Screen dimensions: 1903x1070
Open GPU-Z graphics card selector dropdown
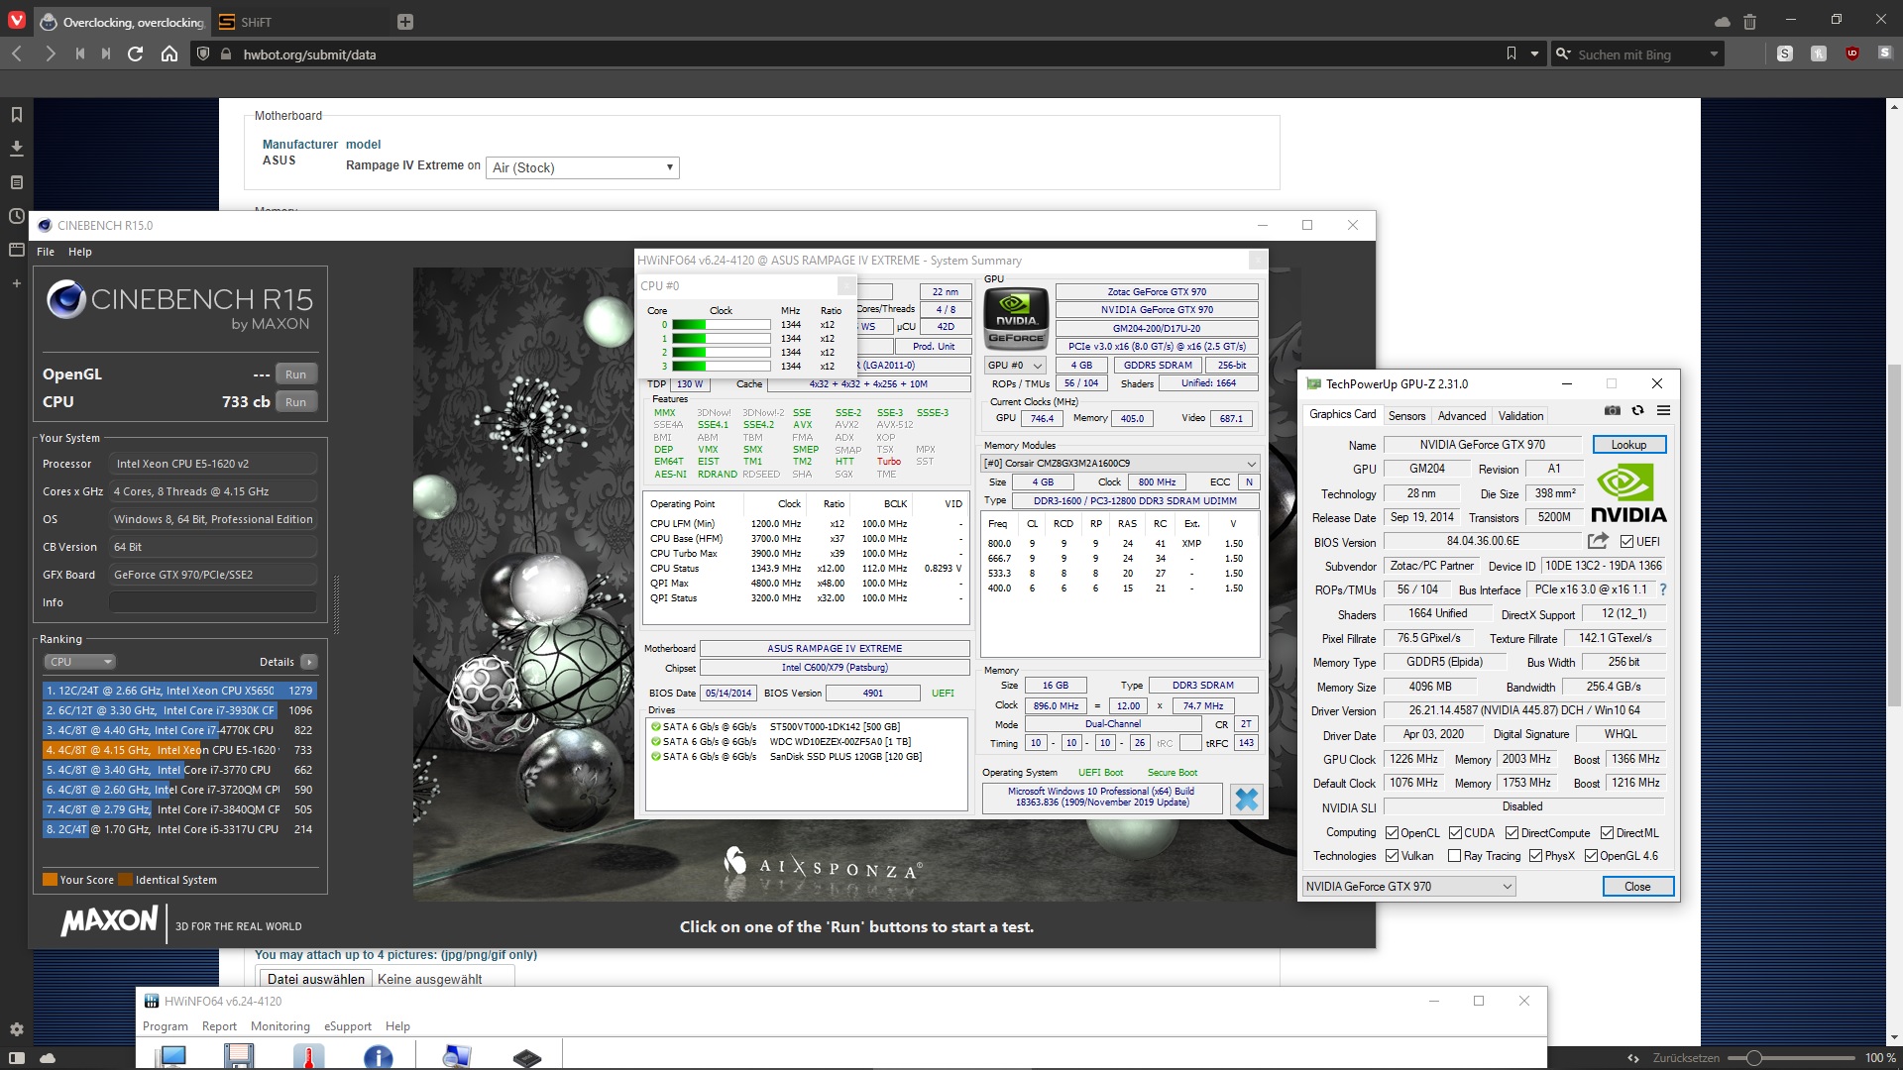pyautogui.click(x=1408, y=887)
